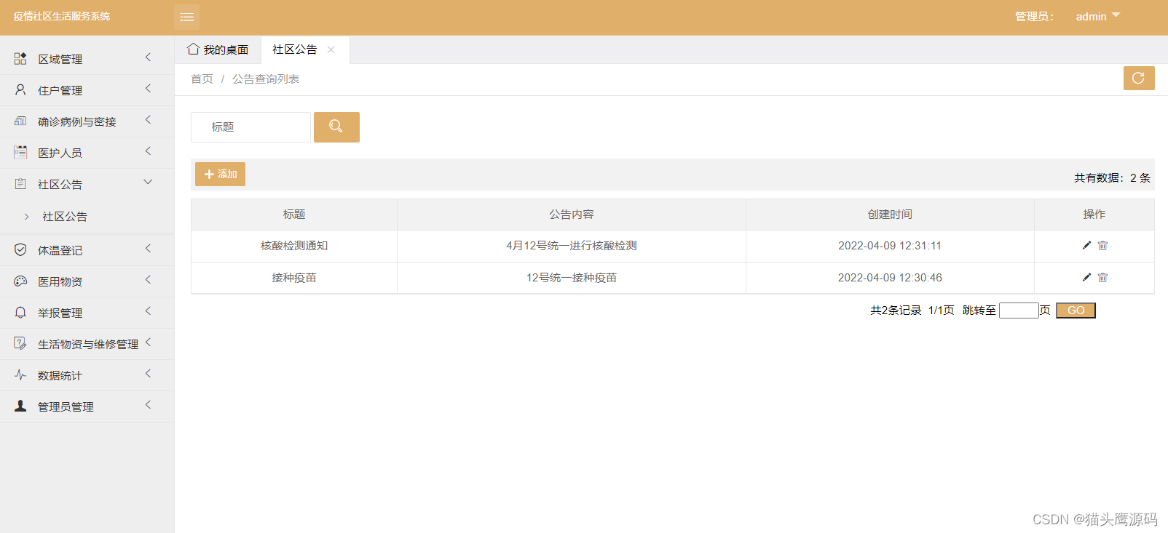The height and width of the screenshot is (533, 1168).
Task: Click the 疫情社区生活服务系统 title
Action: tap(62, 16)
